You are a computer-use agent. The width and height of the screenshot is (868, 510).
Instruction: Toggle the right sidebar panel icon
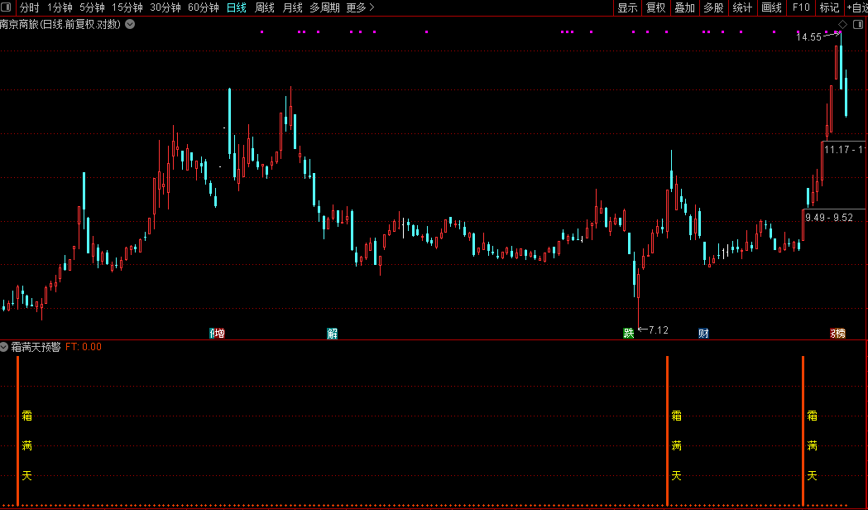coord(859,24)
